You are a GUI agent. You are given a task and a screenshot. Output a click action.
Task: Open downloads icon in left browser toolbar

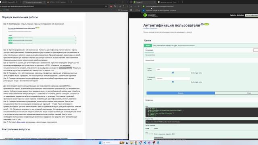[x=120, y=6]
